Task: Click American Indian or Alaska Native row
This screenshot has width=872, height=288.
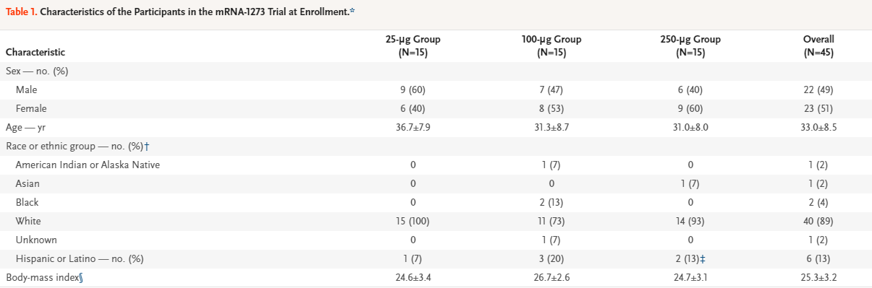Action: click(436, 165)
